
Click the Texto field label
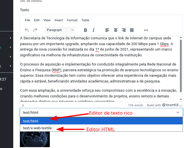(24, 10)
